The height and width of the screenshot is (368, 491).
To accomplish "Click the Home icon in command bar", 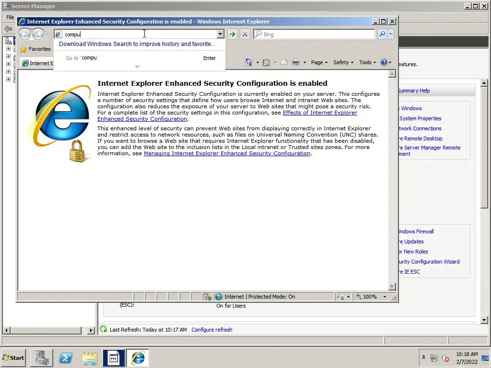I will [x=249, y=62].
